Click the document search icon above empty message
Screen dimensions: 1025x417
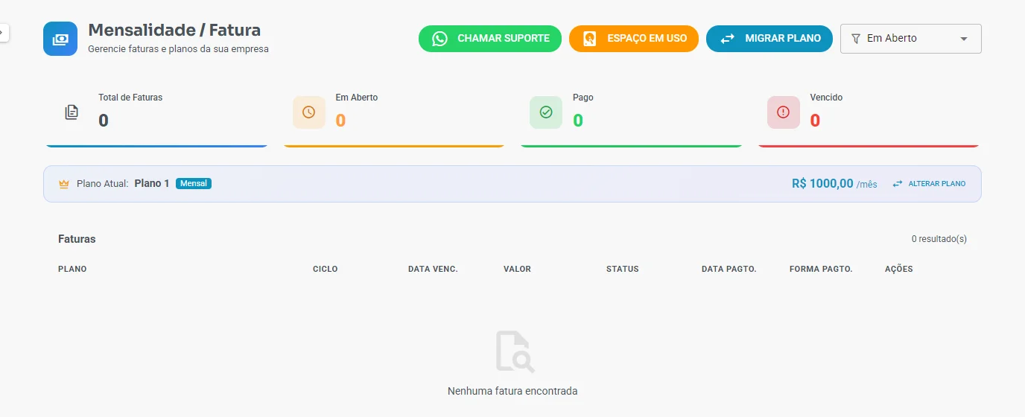(x=515, y=351)
